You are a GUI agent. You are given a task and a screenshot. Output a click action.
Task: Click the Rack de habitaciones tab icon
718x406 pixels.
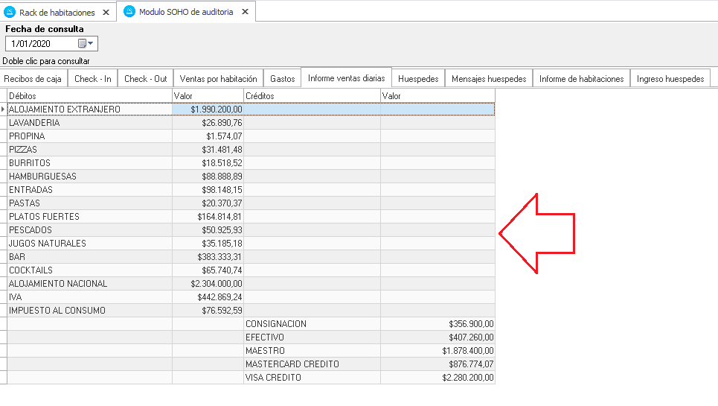pyautogui.click(x=10, y=12)
